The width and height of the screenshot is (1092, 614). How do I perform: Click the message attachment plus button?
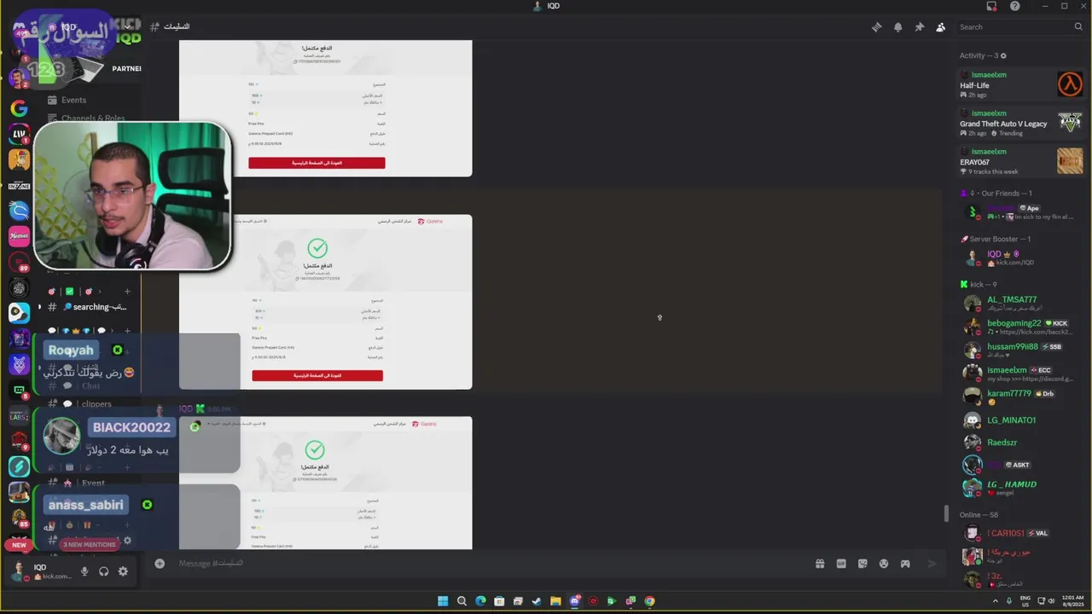click(160, 563)
